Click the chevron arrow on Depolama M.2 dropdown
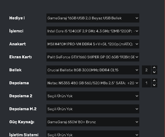Viewport: 165px width, 137px height. coord(137,109)
